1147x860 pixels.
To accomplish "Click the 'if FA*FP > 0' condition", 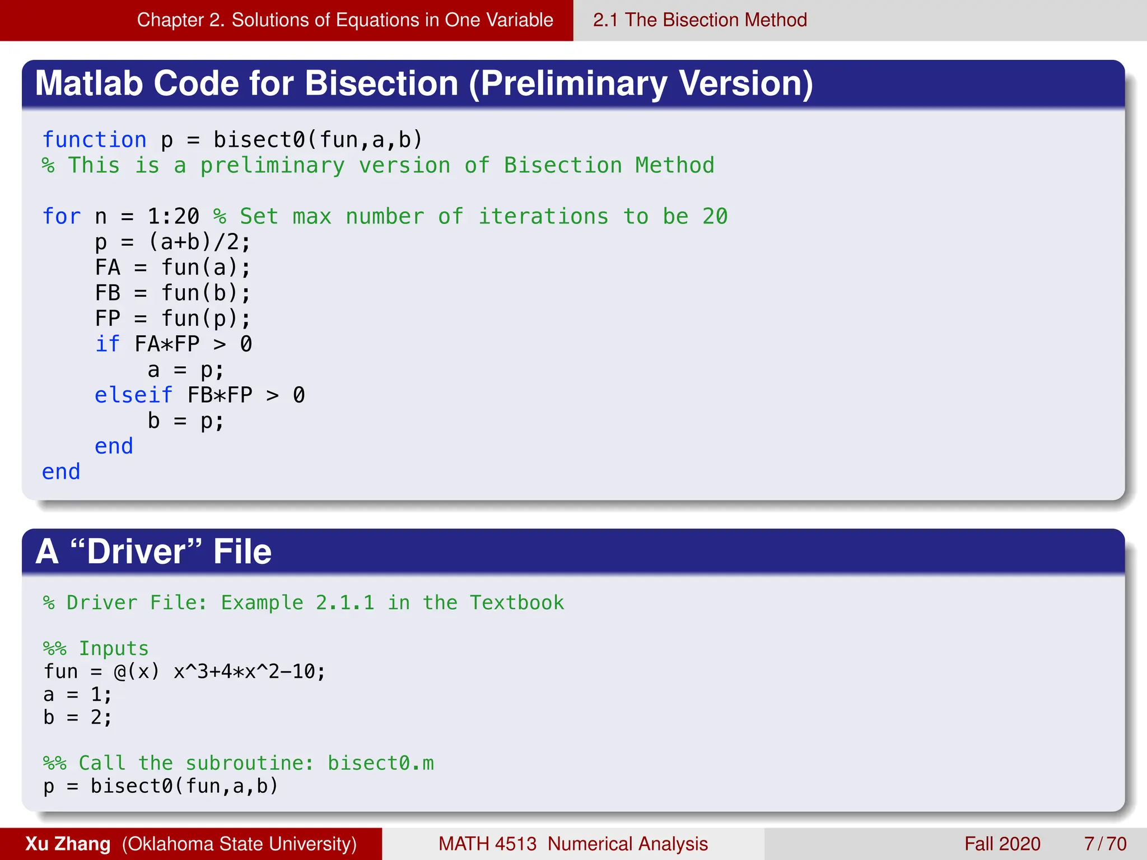I will click(174, 344).
